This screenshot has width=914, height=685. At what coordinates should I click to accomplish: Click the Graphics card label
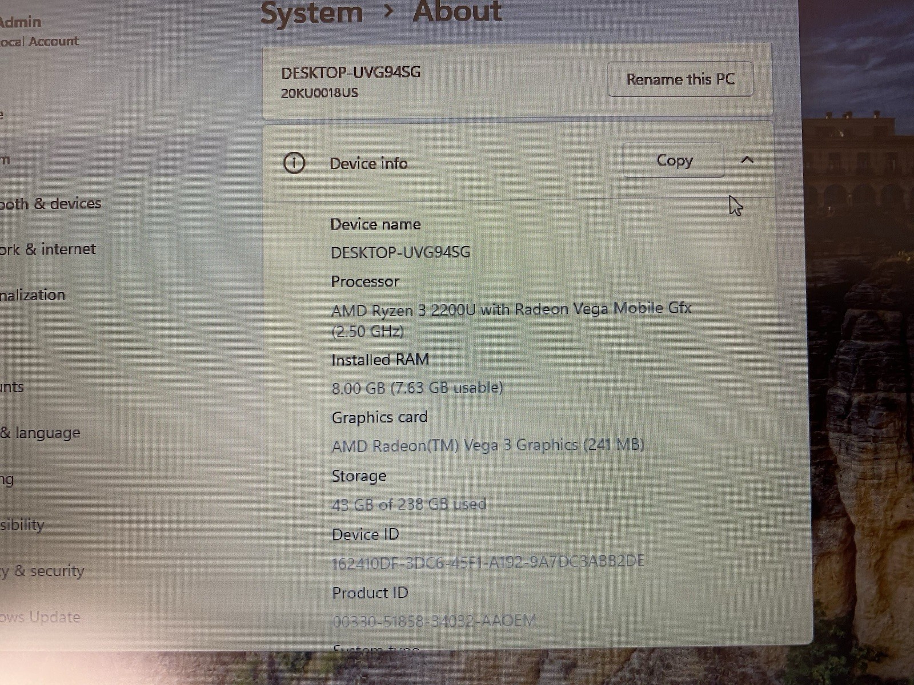tap(379, 418)
